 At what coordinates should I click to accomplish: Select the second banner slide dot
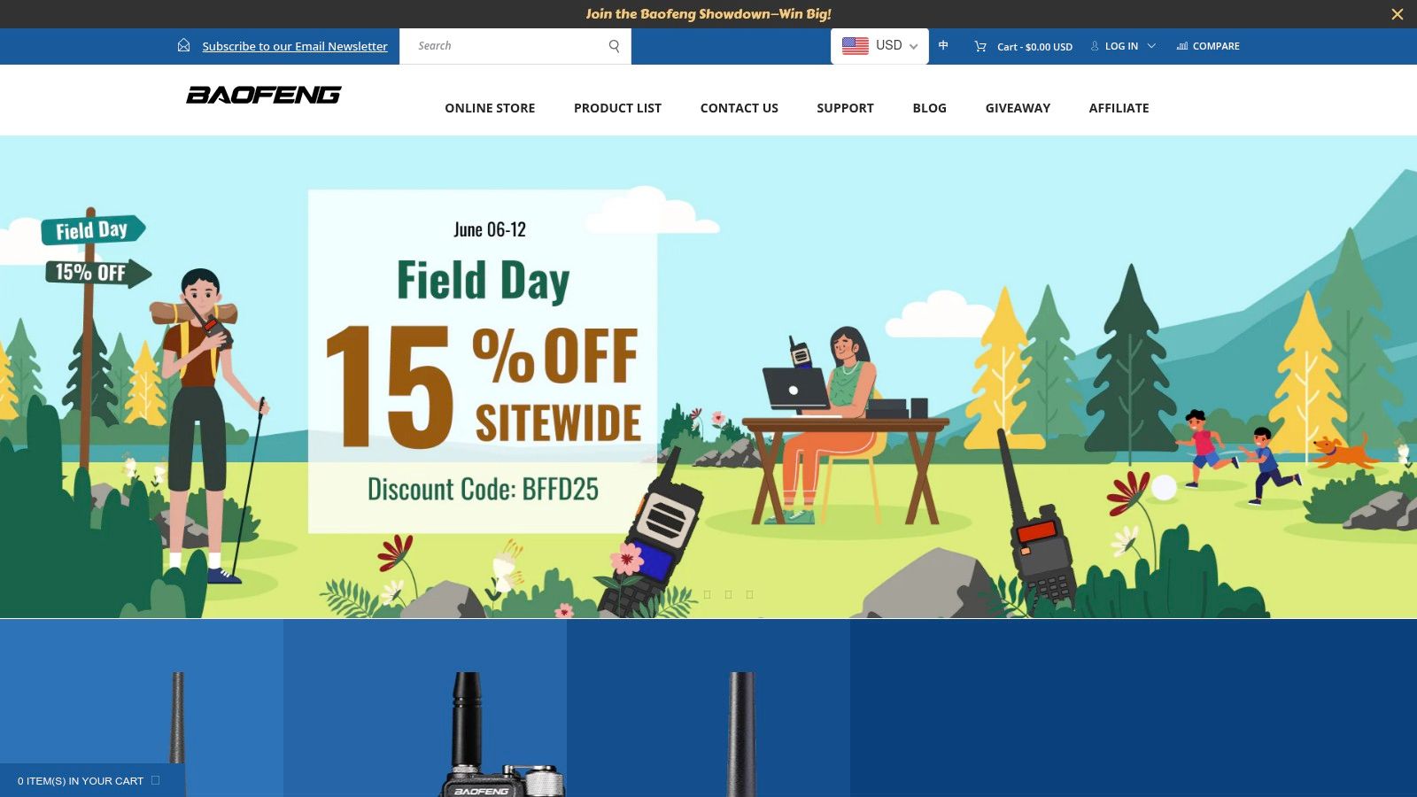click(x=729, y=594)
